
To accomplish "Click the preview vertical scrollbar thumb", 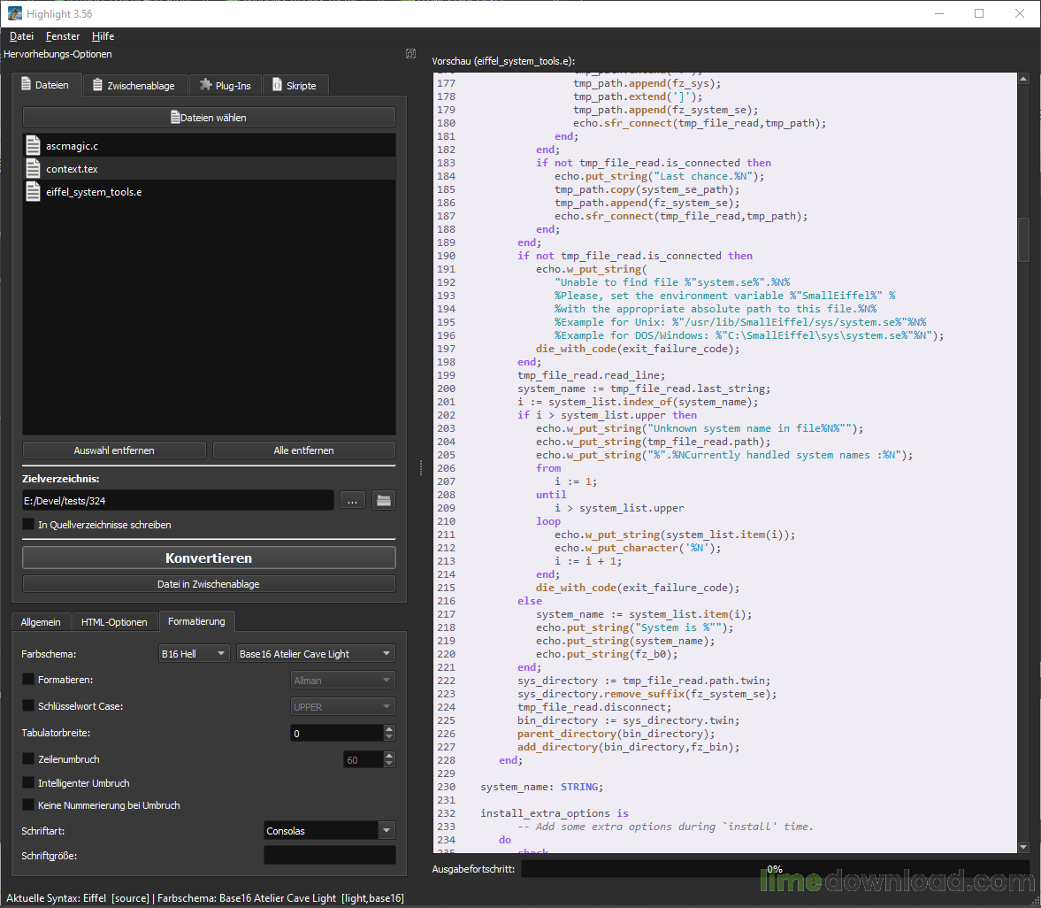I will click(x=1023, y=239).
